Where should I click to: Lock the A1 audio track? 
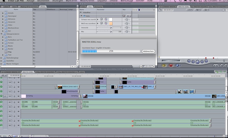coord(14,102)
